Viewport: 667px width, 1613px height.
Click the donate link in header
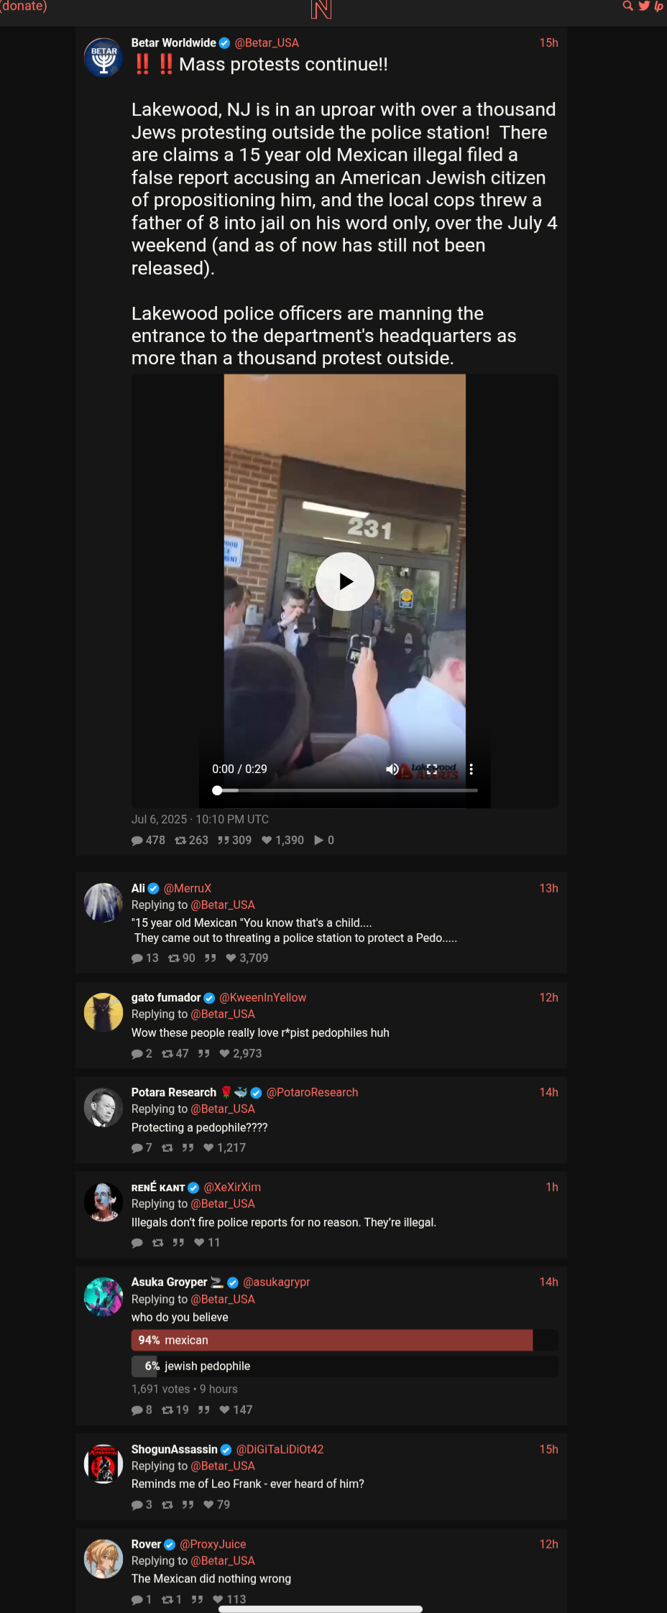click(24, 6)
